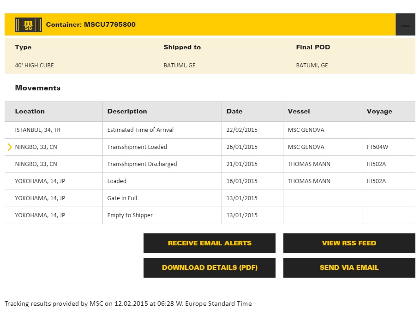Open the View RSS Feed button
This screenshot has width=420, height=321.
[x=349, y=244]
